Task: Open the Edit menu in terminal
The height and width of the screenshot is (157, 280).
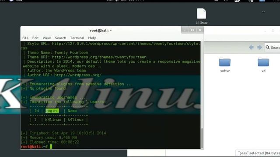Action: click(x=35, y=38)
